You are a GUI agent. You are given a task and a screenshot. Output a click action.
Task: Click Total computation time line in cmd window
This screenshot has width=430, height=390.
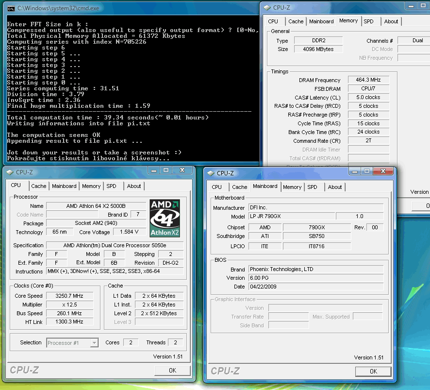pos(108,118)
